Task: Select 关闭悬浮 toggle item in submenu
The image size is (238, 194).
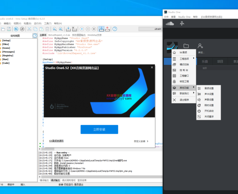Action: [208, 117]
